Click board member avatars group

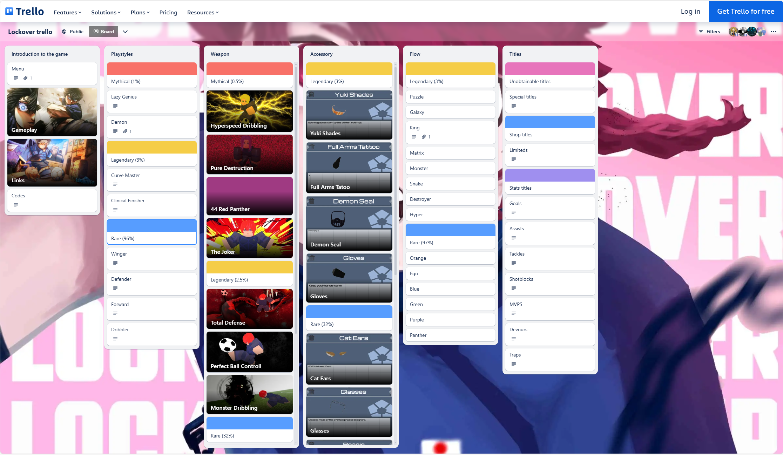coord(747,32)
